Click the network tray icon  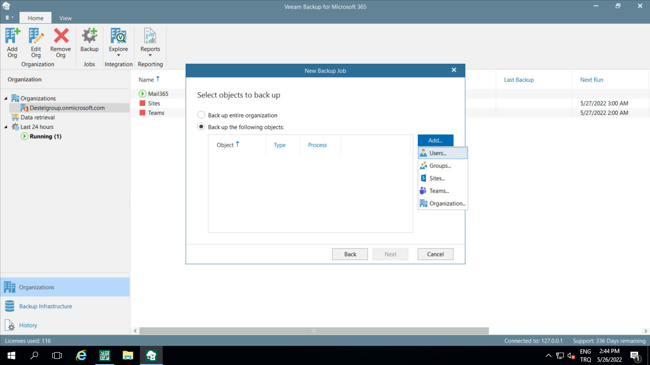560,355
